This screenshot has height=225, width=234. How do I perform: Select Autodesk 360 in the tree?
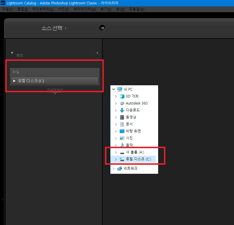pyautogui.click(x=137, y=103)
